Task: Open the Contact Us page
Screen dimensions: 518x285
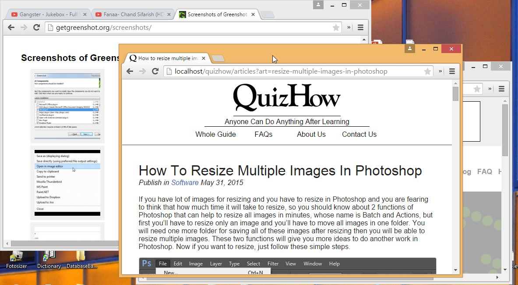Action: tap(359, 134)
